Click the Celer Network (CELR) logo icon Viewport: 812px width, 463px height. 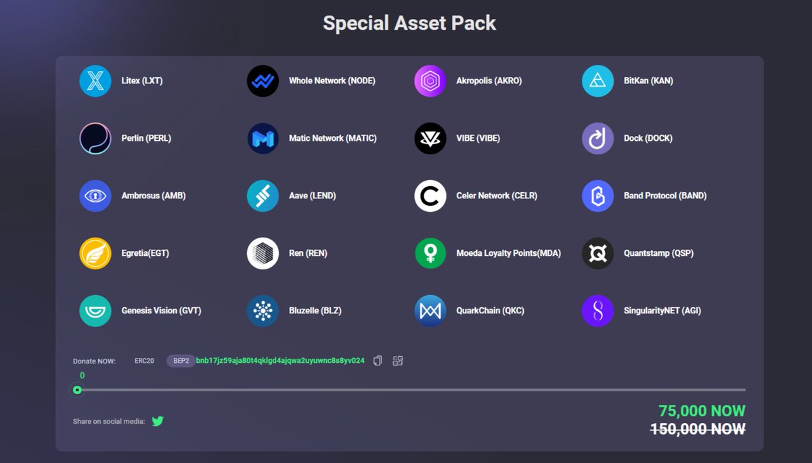coord(430,196)
